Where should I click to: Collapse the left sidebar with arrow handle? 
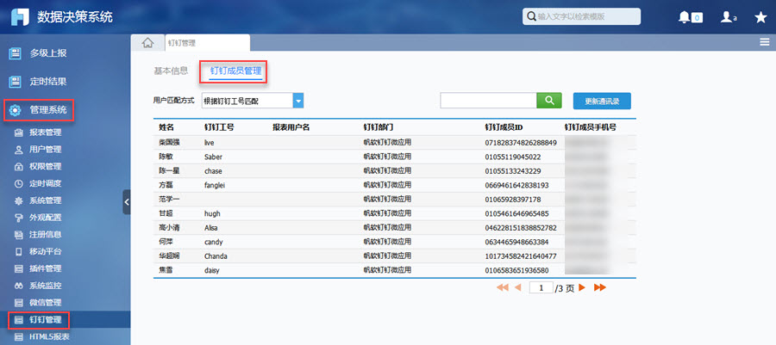point(127,202)
